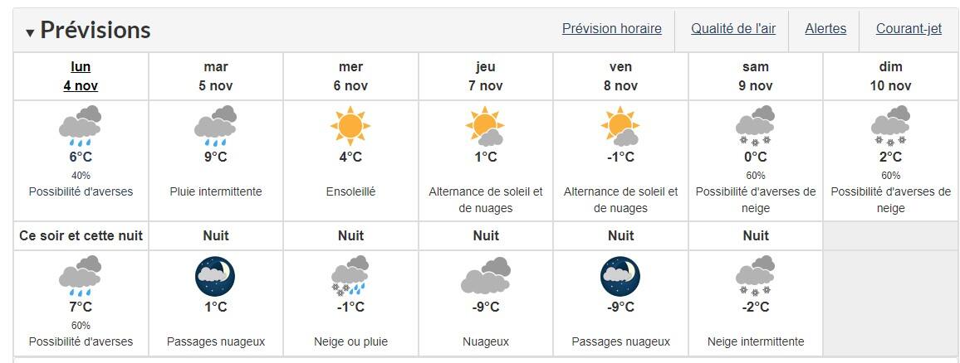Click Thursday night's cloudy icon
The image size is (960, 363).
[x=485, y=278]
